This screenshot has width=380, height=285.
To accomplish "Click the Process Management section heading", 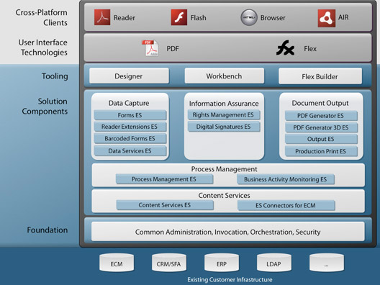I will click(x=224, y=169).
